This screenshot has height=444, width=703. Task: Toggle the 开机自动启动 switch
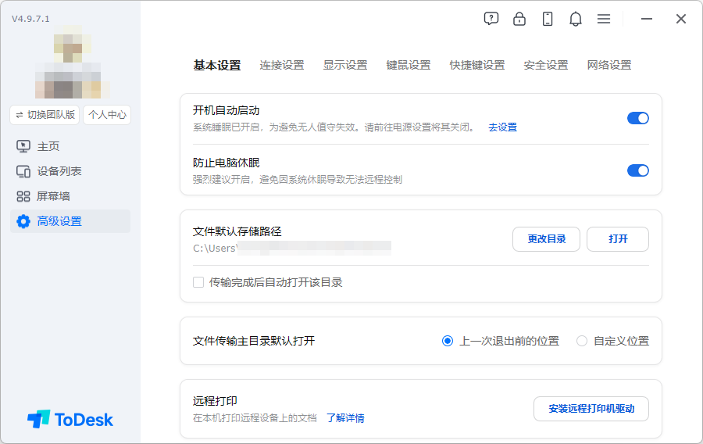tap(638, 118)
